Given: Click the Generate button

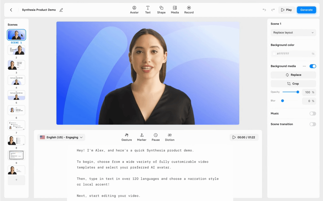Looking at the screenshot, I should click(x=306, y=10).
